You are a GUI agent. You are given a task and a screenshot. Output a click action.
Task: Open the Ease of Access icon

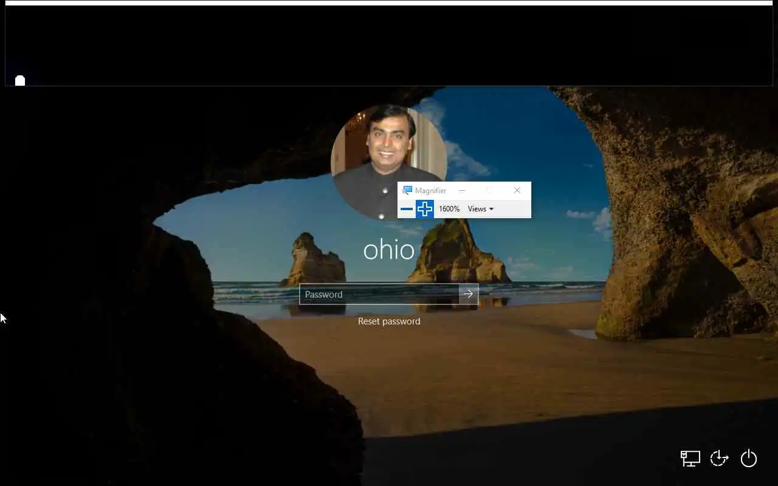pyautogui.click(x=719, y=458)
